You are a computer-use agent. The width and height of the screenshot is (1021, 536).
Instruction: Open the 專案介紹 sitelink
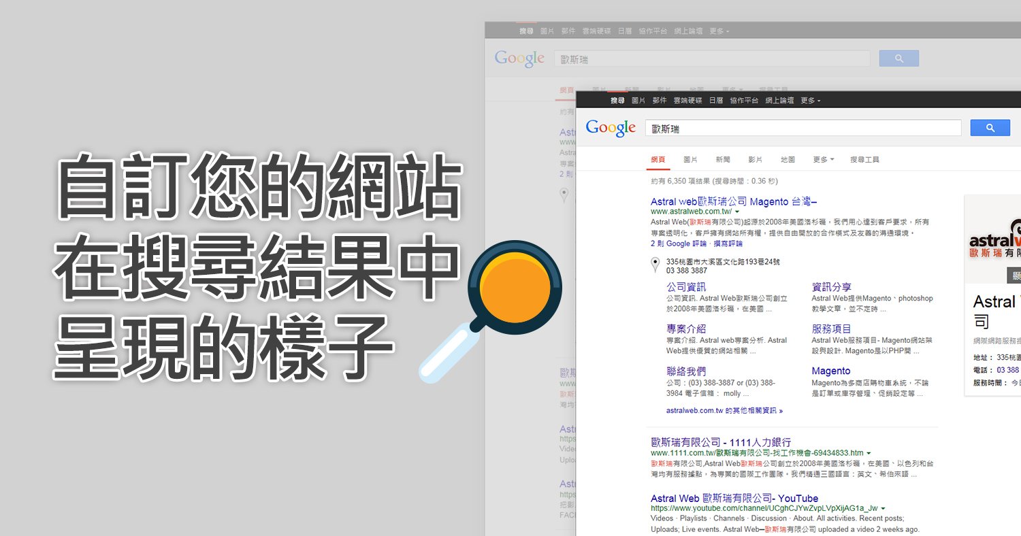point(686,329)
